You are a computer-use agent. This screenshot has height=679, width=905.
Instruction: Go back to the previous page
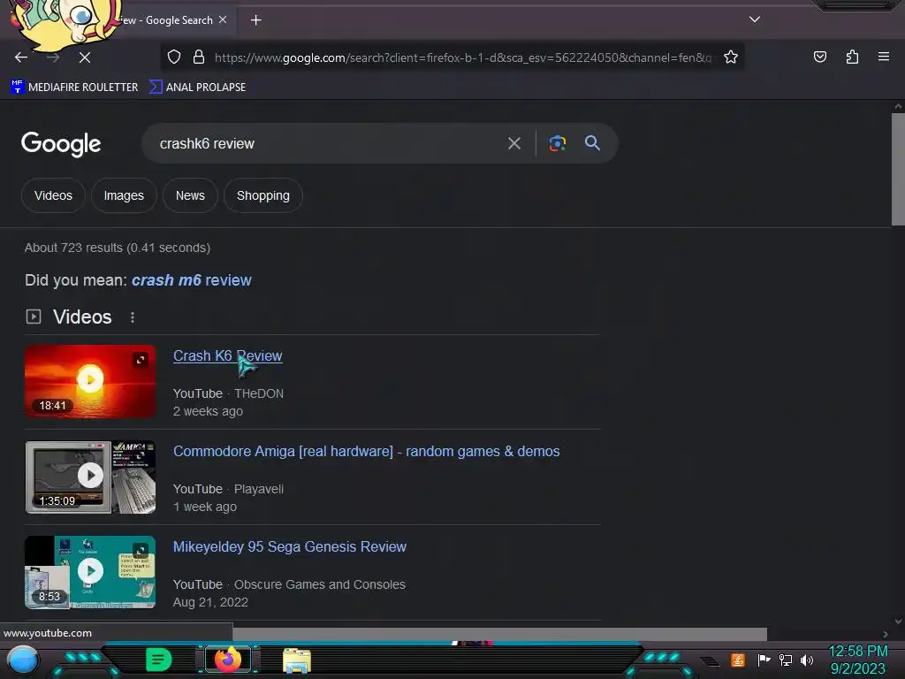tap(21, 57)
